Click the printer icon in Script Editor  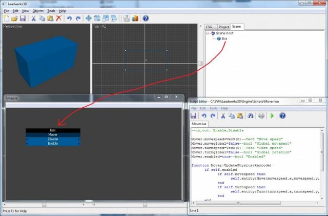click(x=261, y=116)
